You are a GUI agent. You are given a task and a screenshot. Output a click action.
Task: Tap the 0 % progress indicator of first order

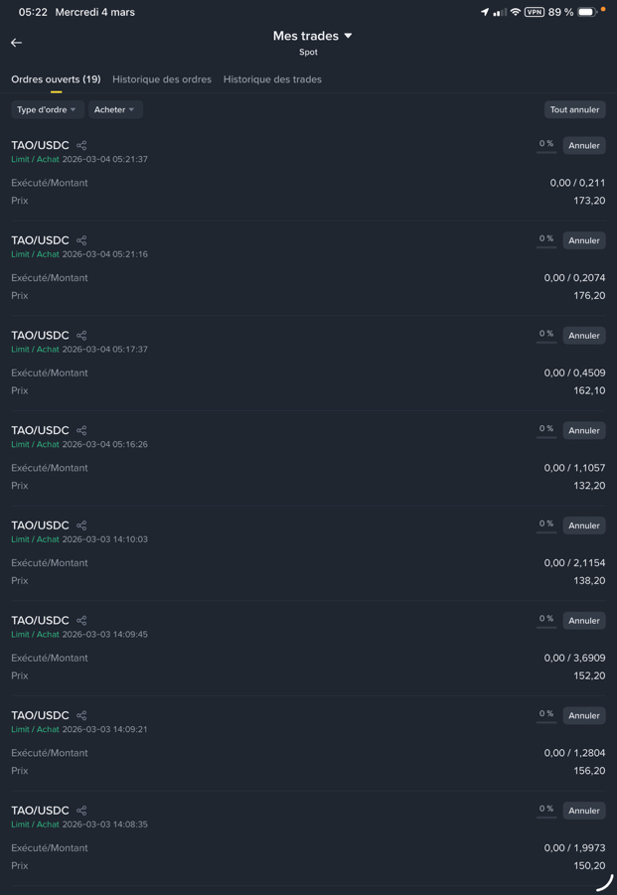(x=546, y=145)
